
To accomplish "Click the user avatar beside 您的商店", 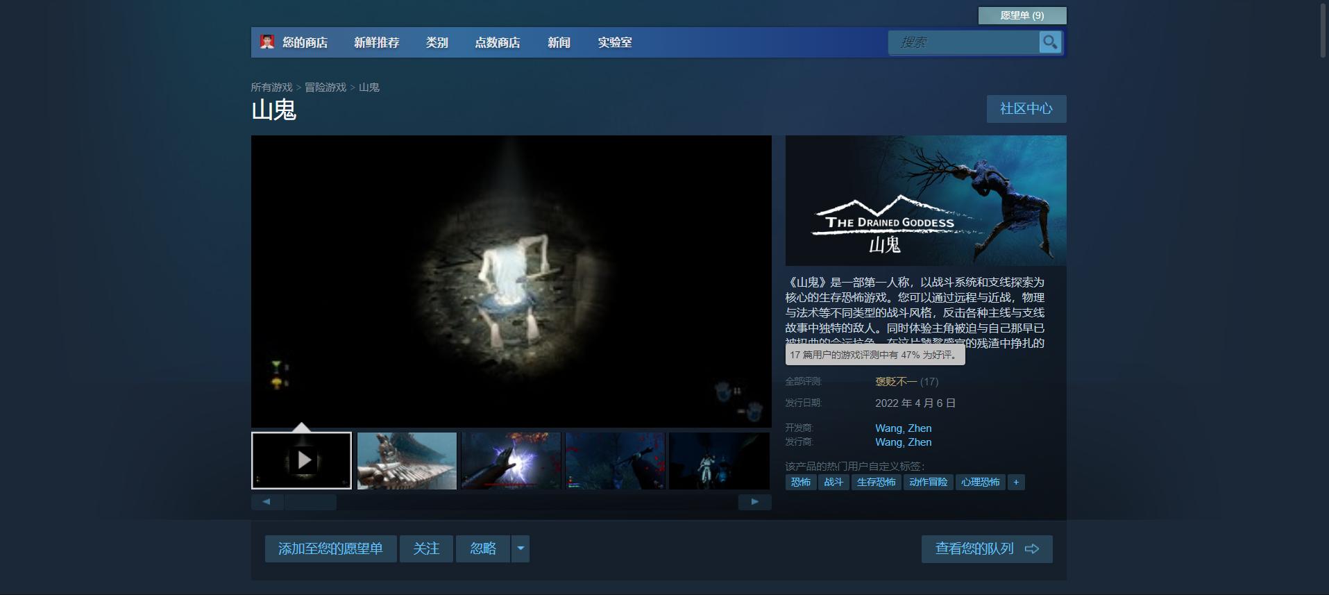I will pos(267,42).
